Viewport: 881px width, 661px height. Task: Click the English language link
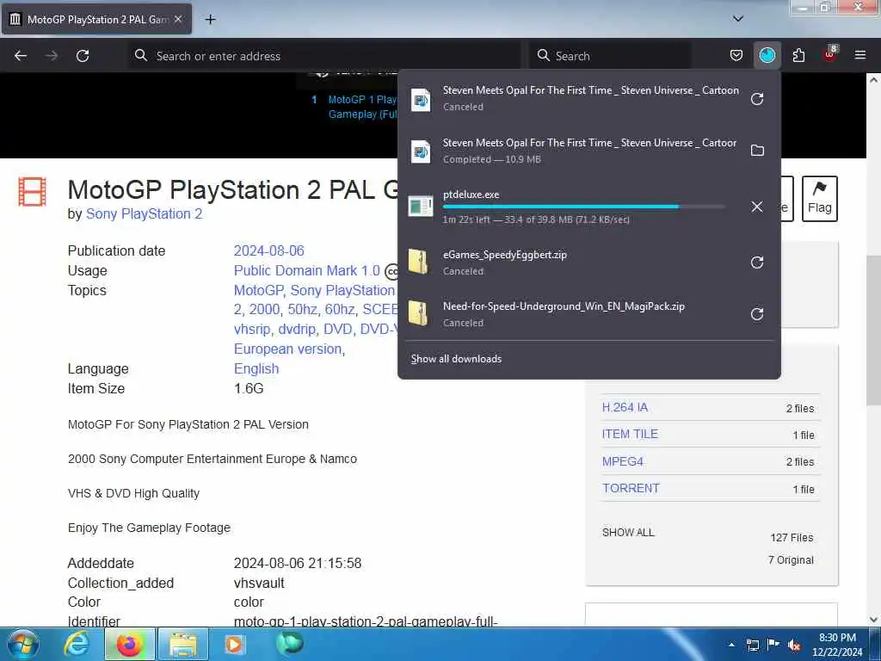tap(256, 368)
